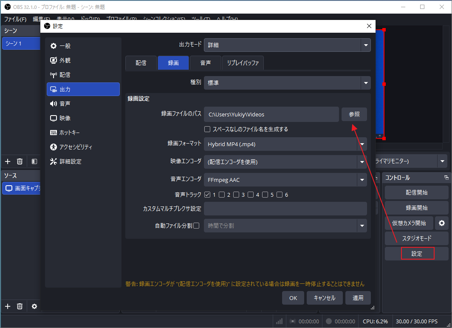Open the 映像 settings page
Image resolution: width=452 pixels, height=328 pixels.
pyautogui.click(x=68, y=118)
